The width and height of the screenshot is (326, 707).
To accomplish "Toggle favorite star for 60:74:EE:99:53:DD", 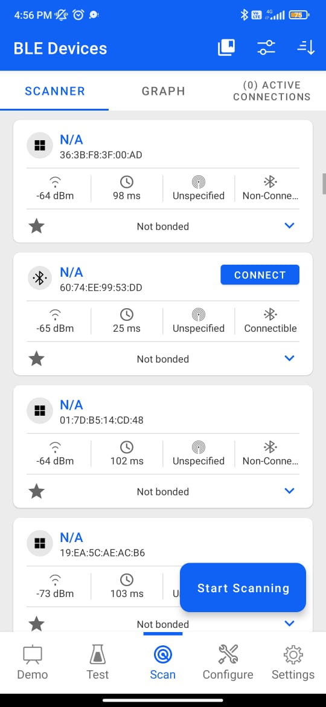I will [x=36, y=359].
